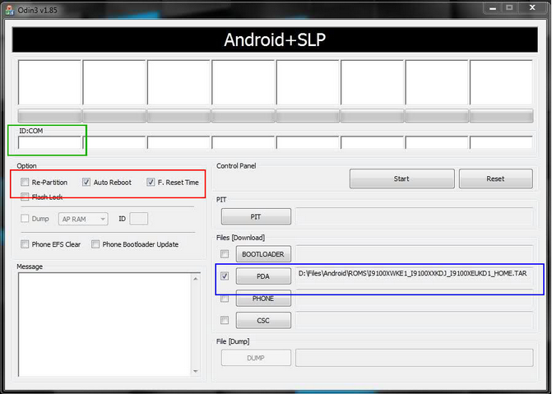Click inside the Message log box
This screenshot has width=552, height=394.
[x=105, y=325]
